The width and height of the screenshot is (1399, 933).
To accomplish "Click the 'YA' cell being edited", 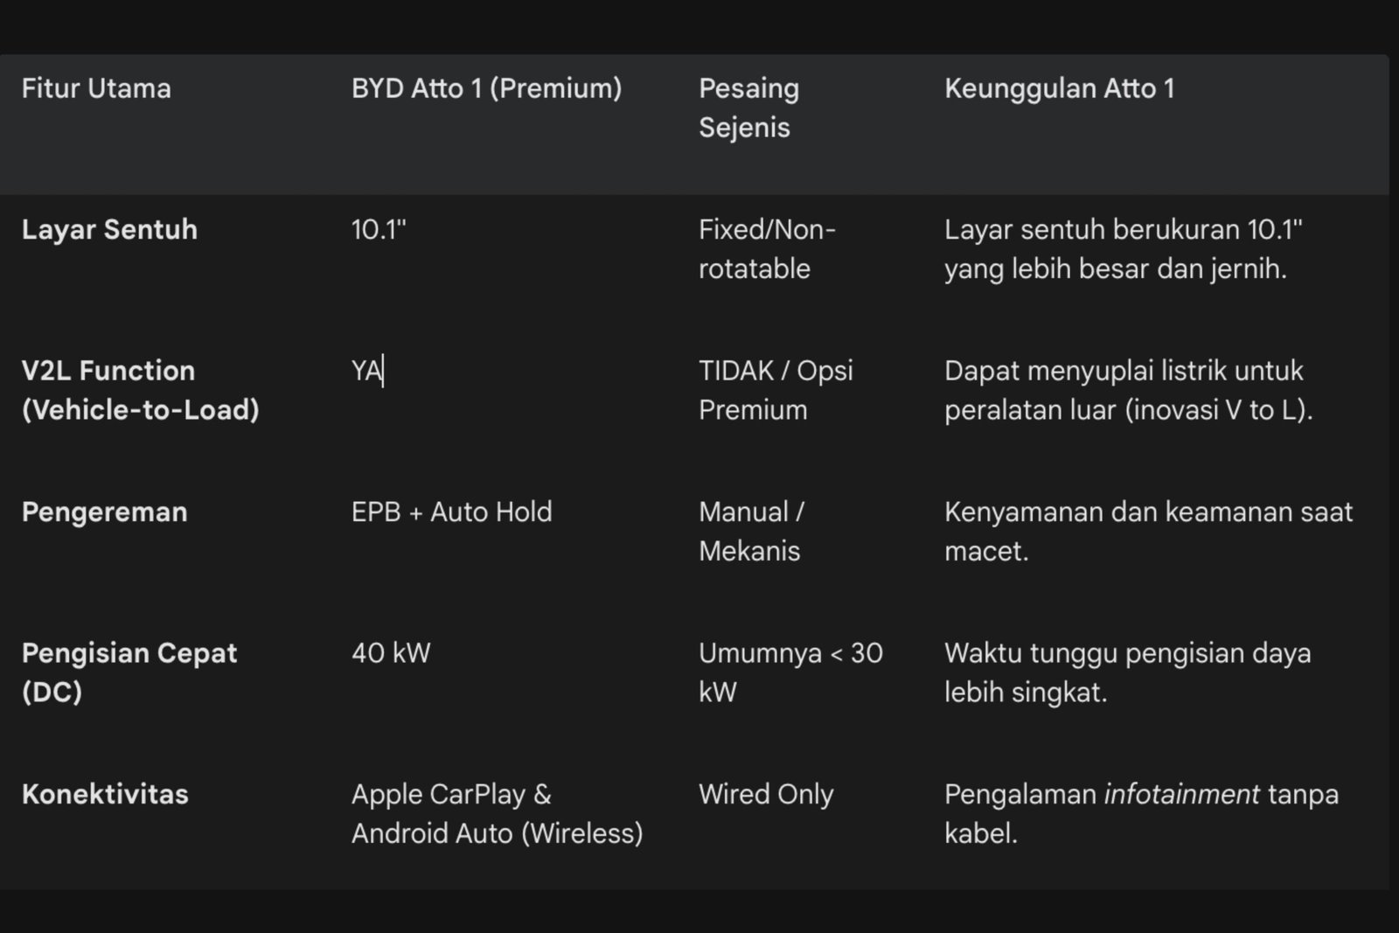I will tap(367, 371).
